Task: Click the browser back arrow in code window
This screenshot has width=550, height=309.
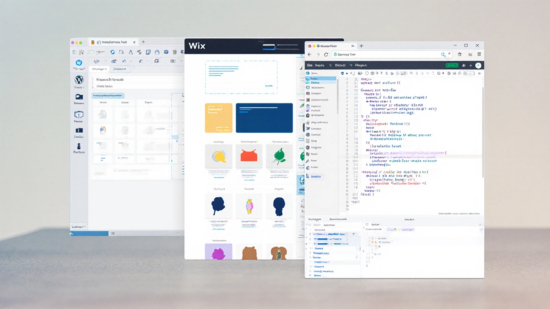Action: [x=310, y=55]
